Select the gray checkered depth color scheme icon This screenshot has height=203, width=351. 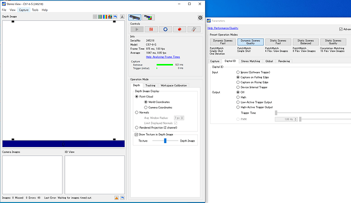tap(95, 17)
